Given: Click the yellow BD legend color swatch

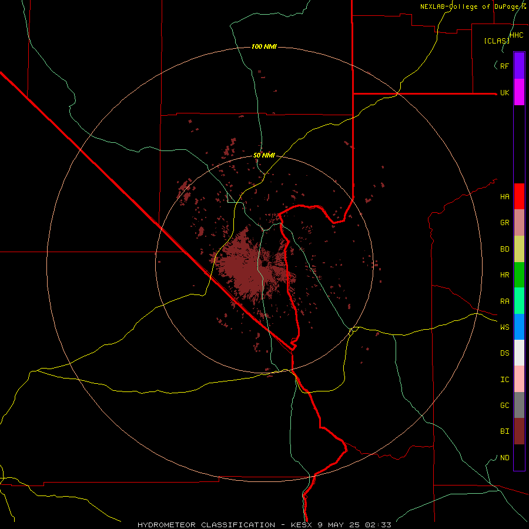Looking at the screenshot, I should pos(519,249).
